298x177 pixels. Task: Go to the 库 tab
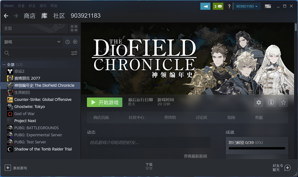44,16
